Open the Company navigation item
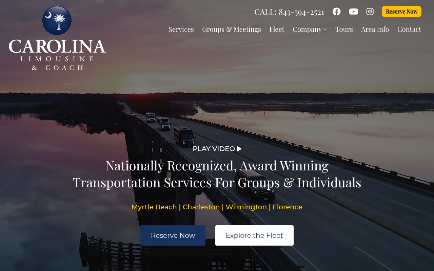Screen dimensions: 434x271 307,29
